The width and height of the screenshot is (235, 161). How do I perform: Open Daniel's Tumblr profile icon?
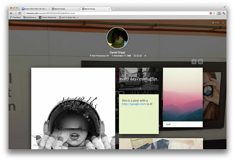click(141, 56)
